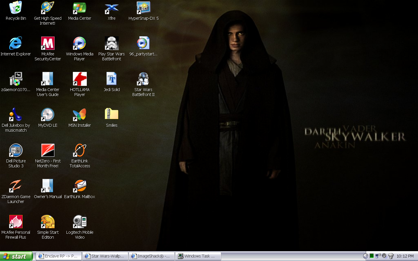Select the Jedi Solid font file

(x=111, y=79)
